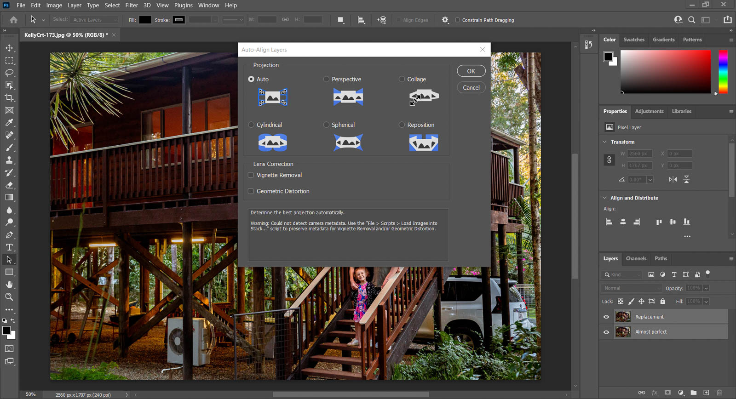
Task: Collapse the Align and Distribute section
Action: tap(605, 198)
